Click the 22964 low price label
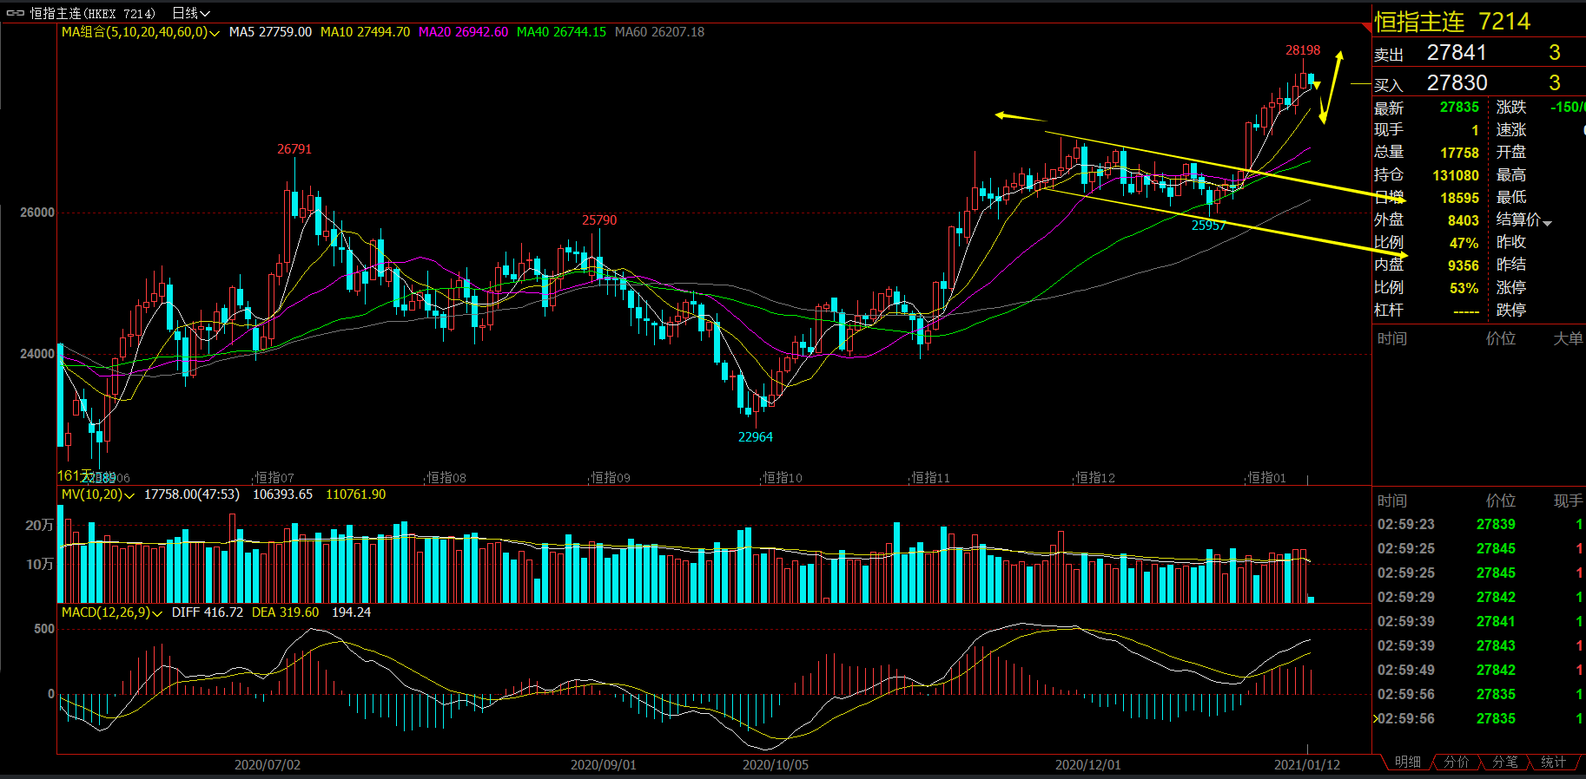 [x=756, y=437]
